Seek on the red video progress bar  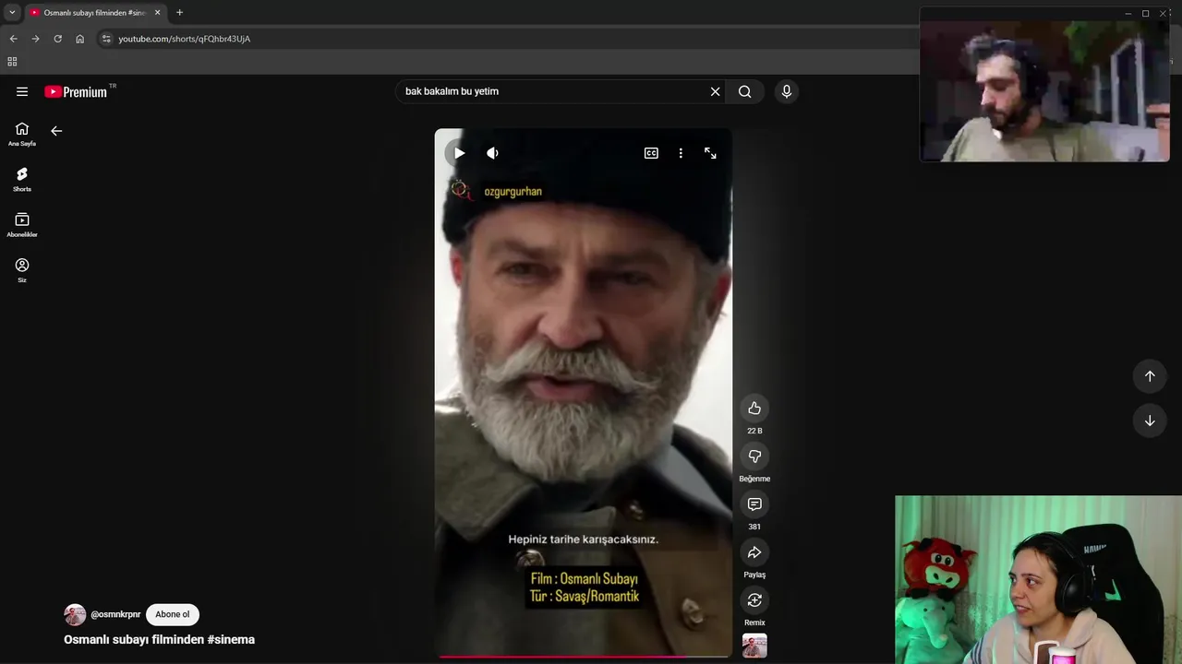584,657
